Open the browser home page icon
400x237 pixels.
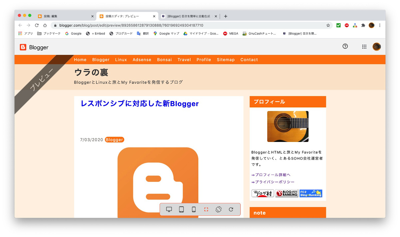tap(45, 25)
